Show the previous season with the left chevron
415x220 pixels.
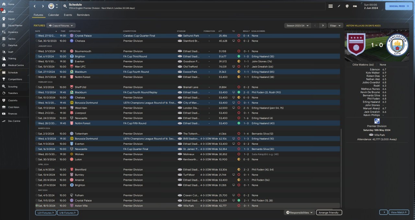click(315, 25)
